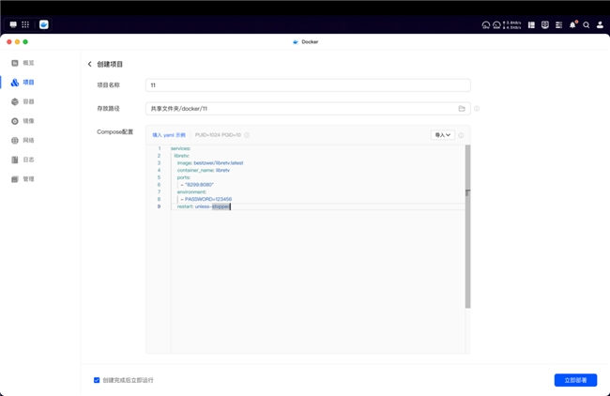Click the CPU gauge icon in top bar
This screenshot has height=396, width=610.
coord(485,25)
